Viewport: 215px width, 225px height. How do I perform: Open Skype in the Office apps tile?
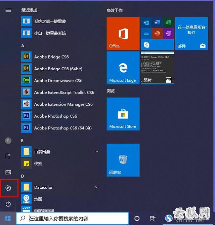pos(146,45)
